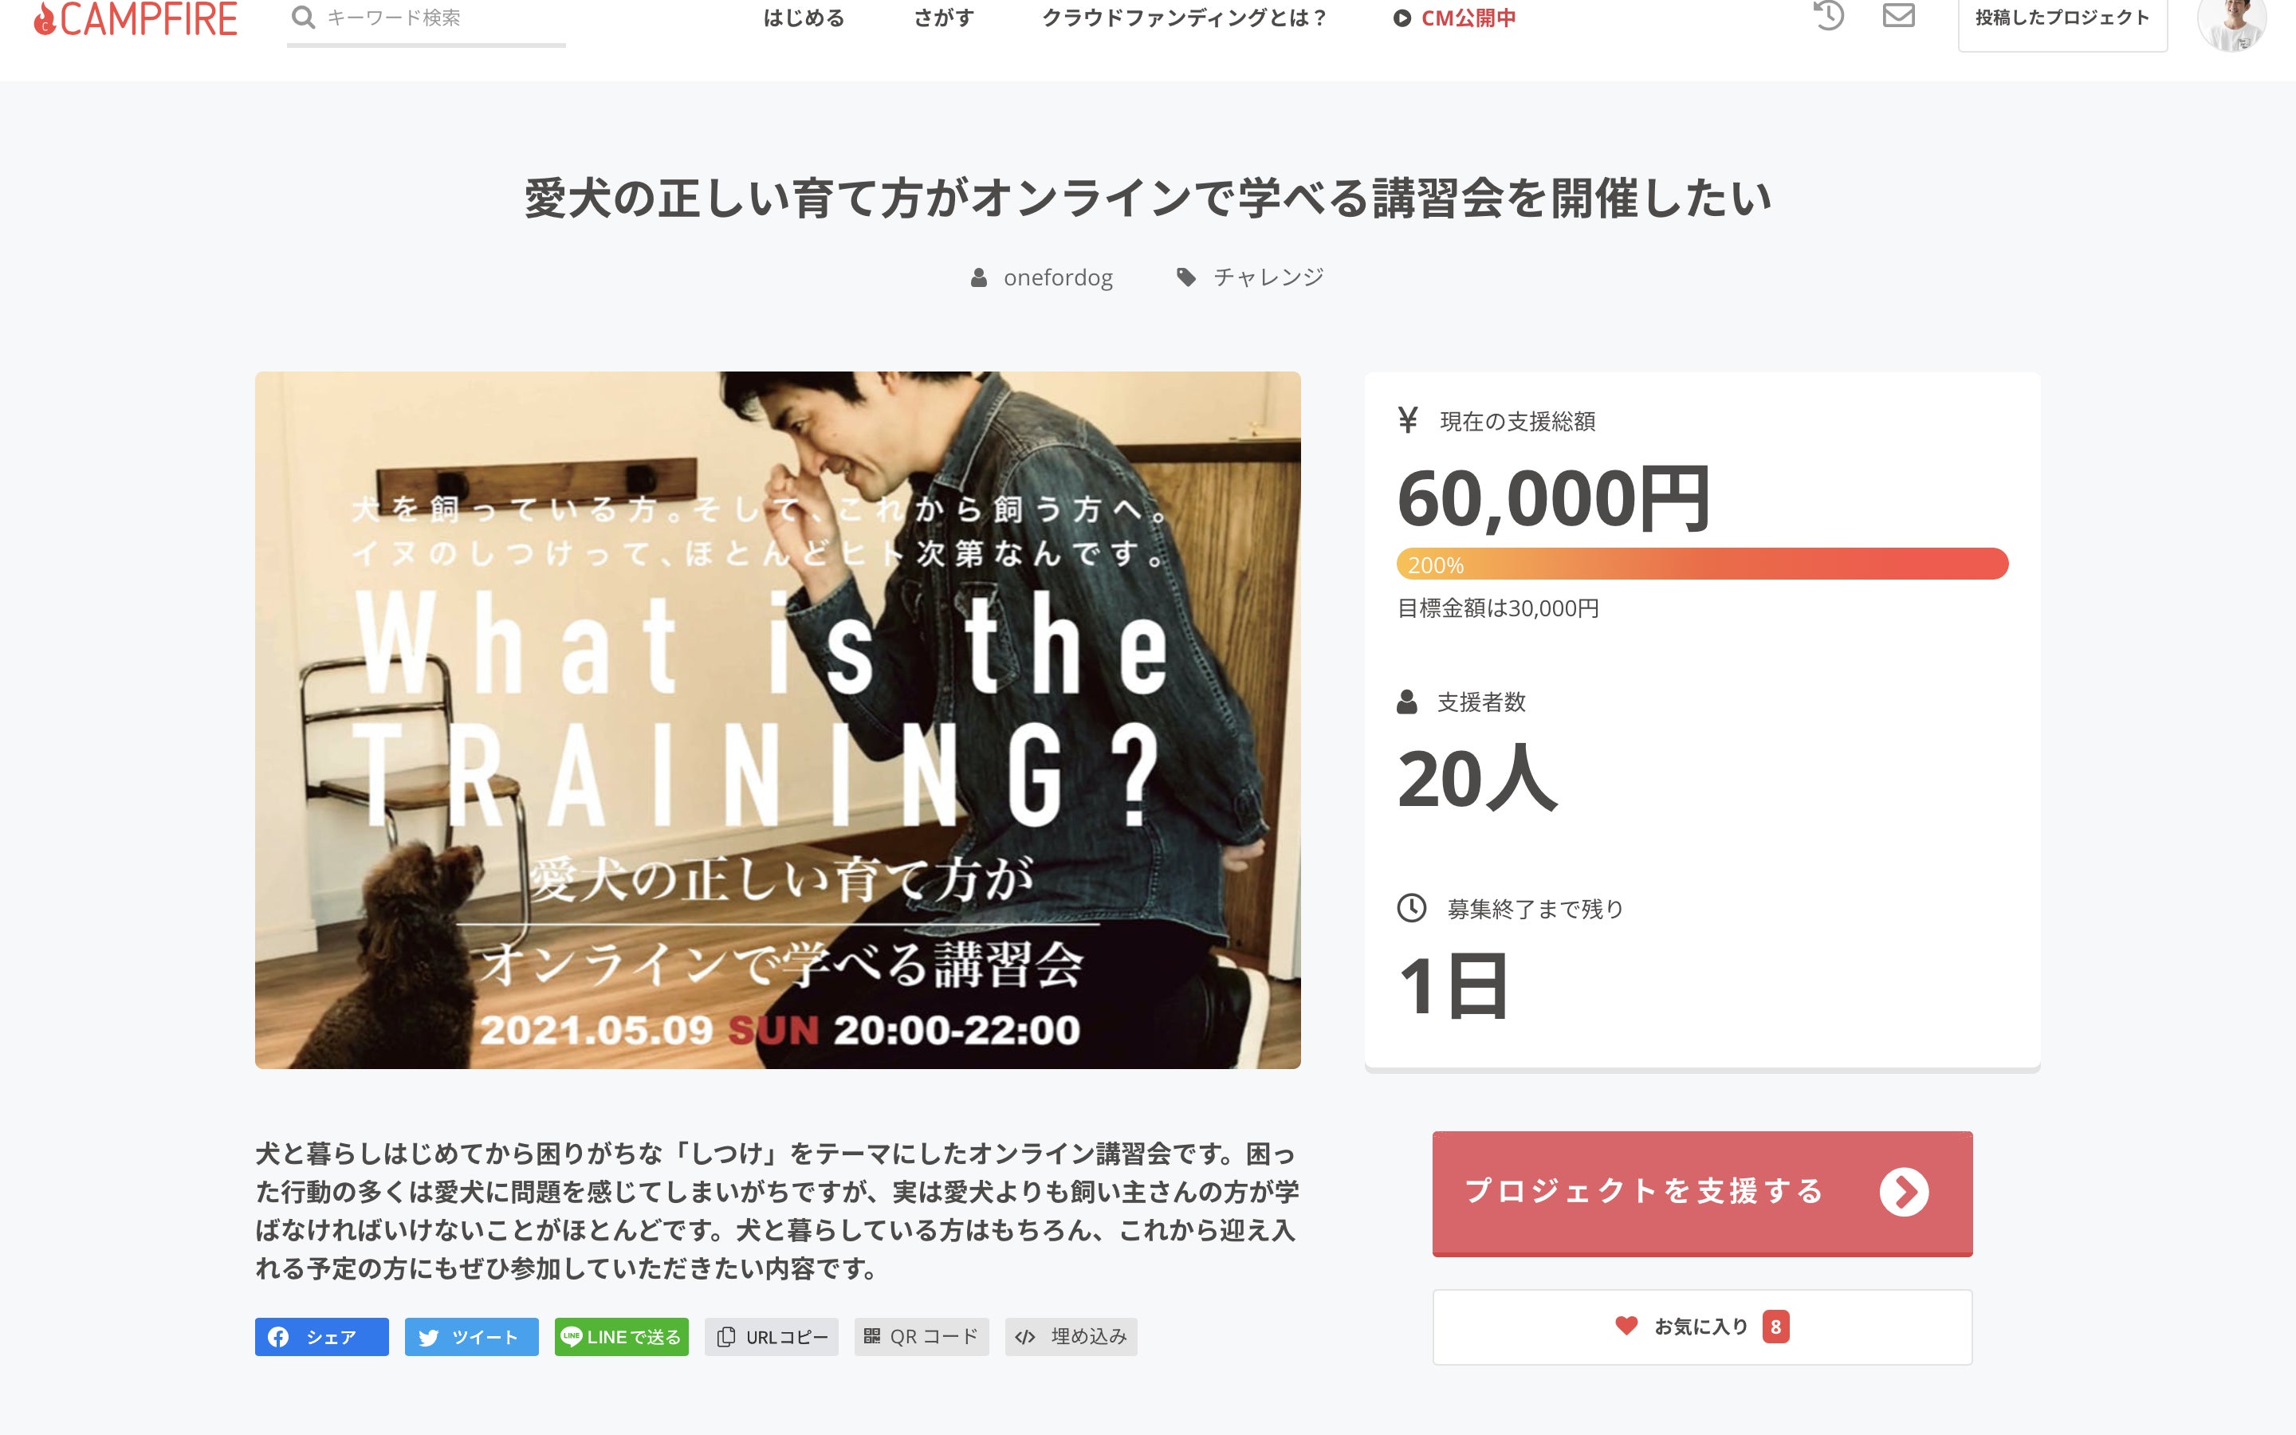2296x1435 pixels.
Task: Share the project on Facebook
Action: tap(321, 1336)
